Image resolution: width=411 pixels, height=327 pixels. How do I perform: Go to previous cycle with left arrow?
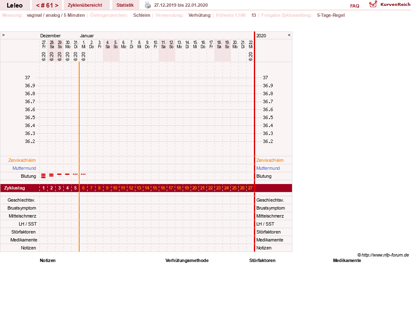pos(38,5)
